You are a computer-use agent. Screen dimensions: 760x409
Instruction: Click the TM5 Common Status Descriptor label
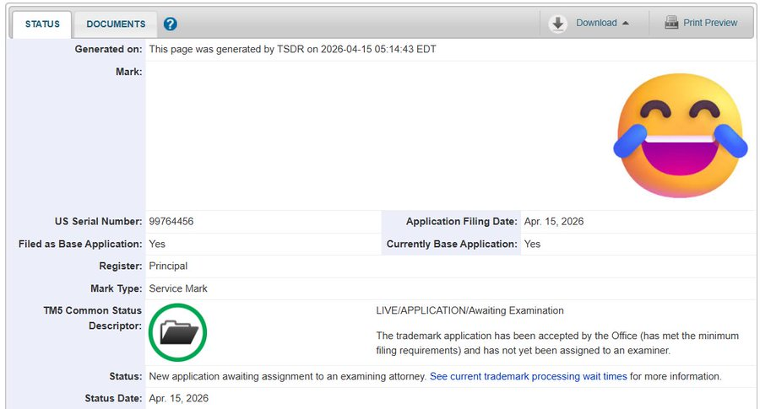(93, 318)
